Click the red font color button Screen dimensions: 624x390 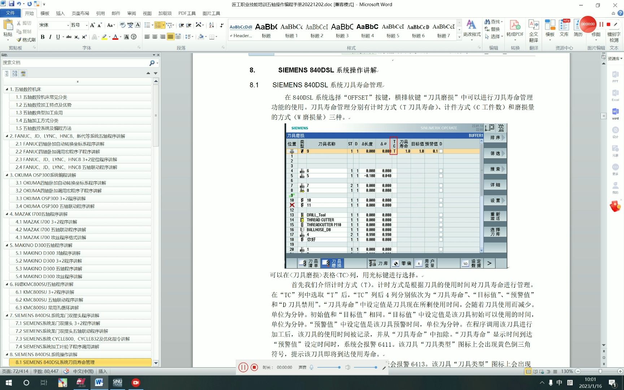tap(115, 37)
